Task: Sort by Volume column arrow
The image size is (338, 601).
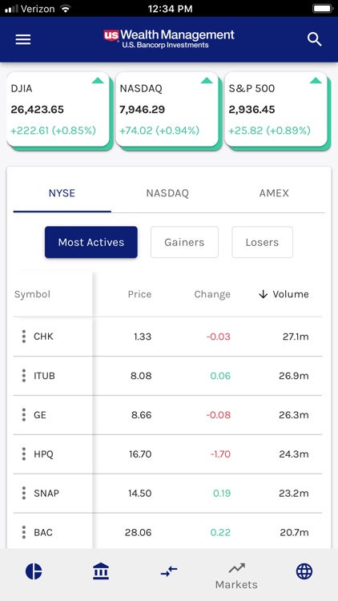Action: coord(263,294)
